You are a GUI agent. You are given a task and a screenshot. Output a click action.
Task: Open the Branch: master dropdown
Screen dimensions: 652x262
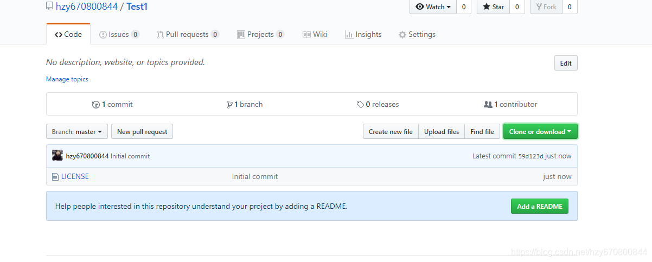coord(77,131)
